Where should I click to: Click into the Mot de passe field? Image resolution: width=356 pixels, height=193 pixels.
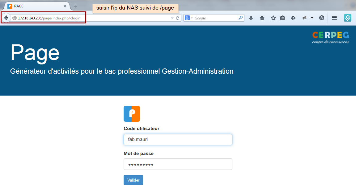pyautogui.click(x=178, y=164)
